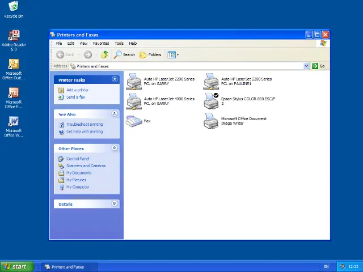Collapse the Other Places panel

point(115,148)
